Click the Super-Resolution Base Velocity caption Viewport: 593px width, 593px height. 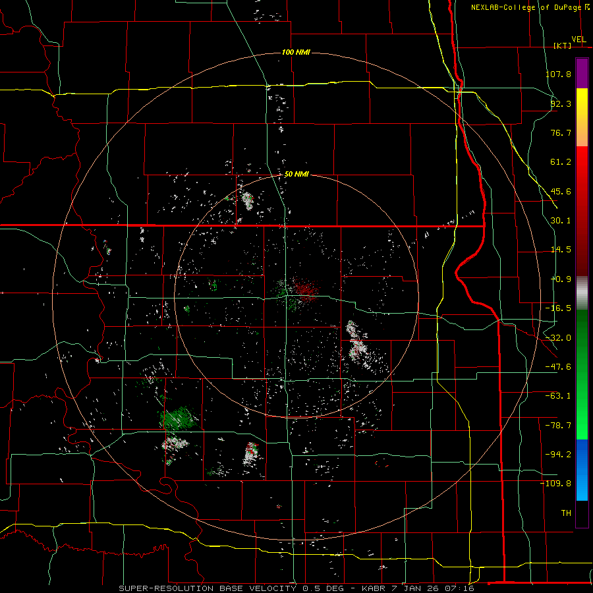point(296,588)
